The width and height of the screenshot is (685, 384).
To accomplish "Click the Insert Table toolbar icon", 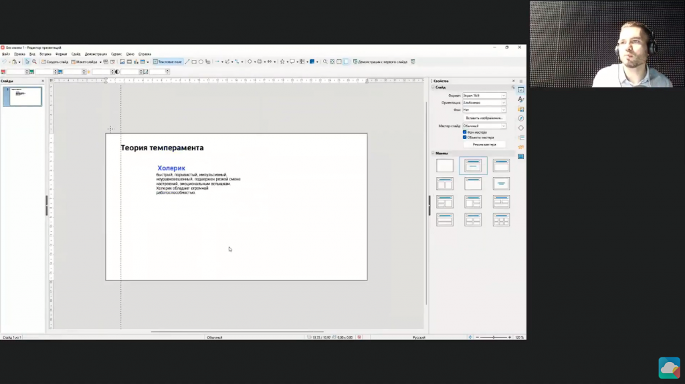I will tap(142, 62).
